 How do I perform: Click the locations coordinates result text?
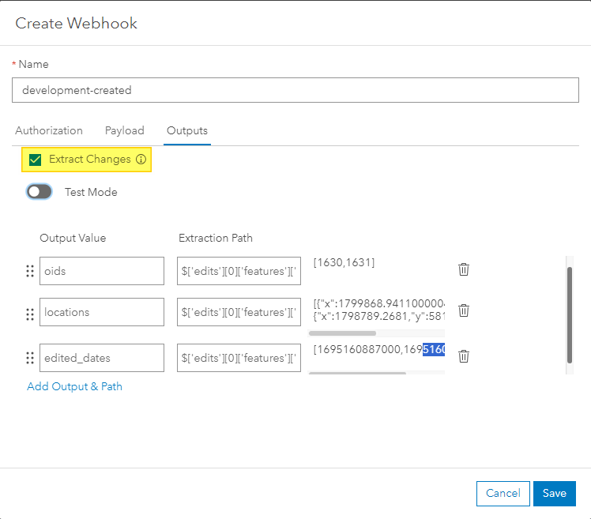pyautogui.click(x=378, y=310)
